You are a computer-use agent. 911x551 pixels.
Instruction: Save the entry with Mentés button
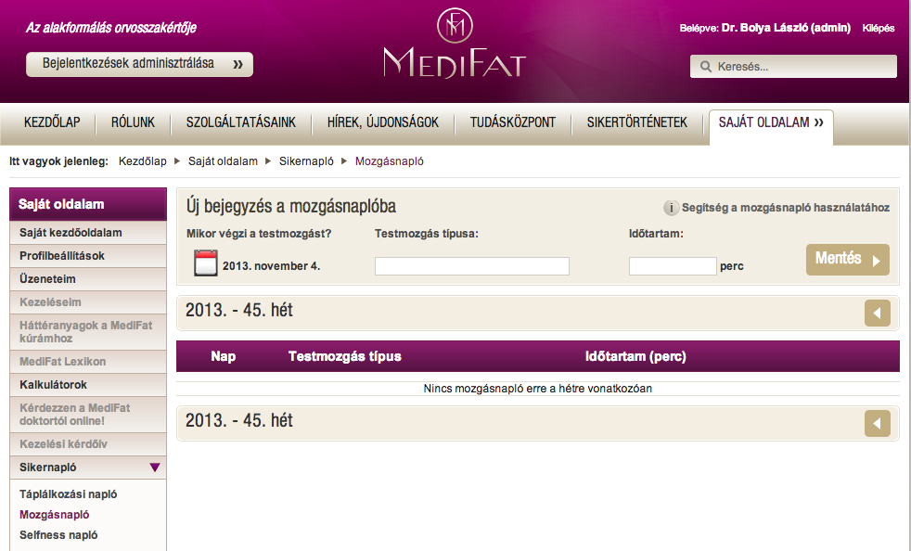848,259
